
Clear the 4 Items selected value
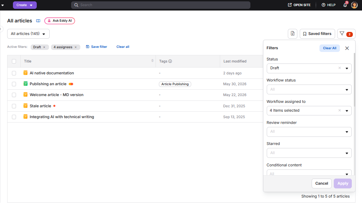pyautogui.click(x=340, y=110)
